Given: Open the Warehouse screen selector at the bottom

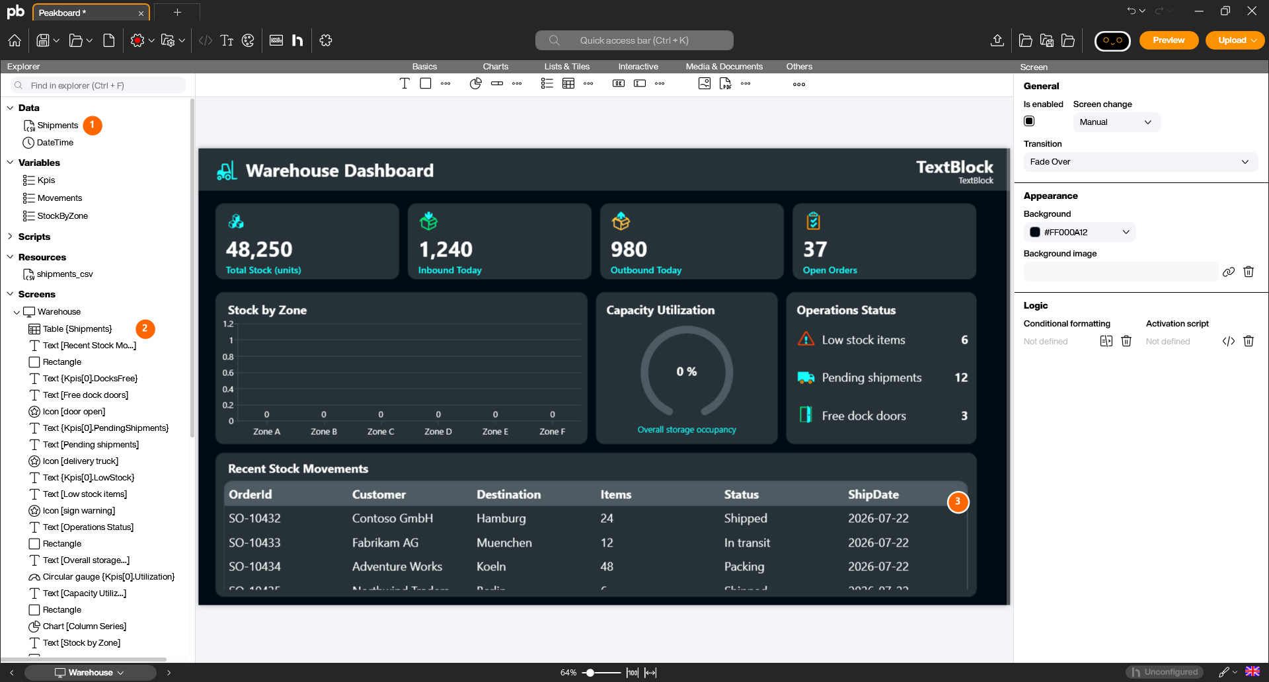Looking at the screenshot, I should pos(90,673).
